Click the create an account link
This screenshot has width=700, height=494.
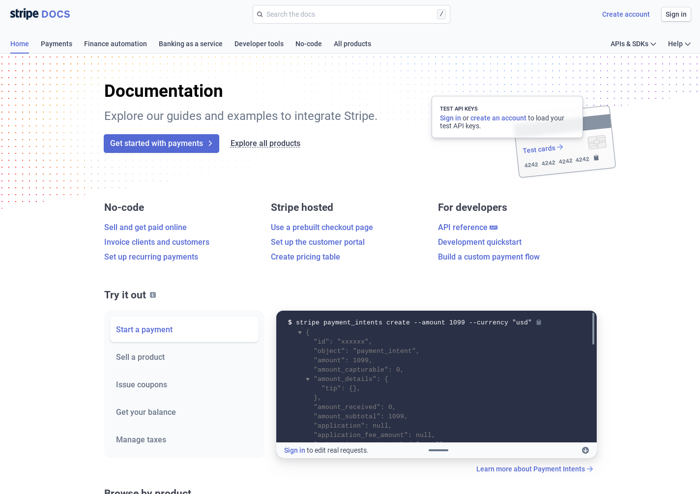click(x=498, y=118)
